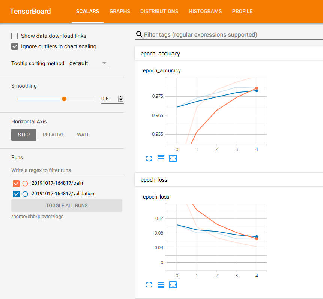Expand the epoch_accuracy chart to full size
The height and width of the screenshot is (299, 323).
pos(149,158)
